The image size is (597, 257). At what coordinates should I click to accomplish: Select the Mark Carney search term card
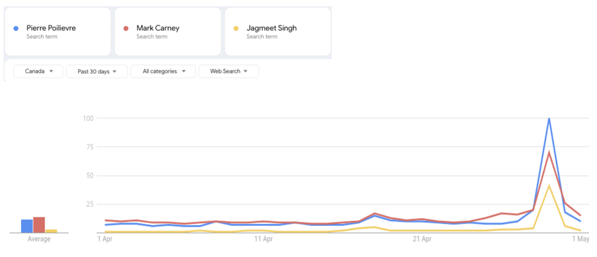pos(168,32)
